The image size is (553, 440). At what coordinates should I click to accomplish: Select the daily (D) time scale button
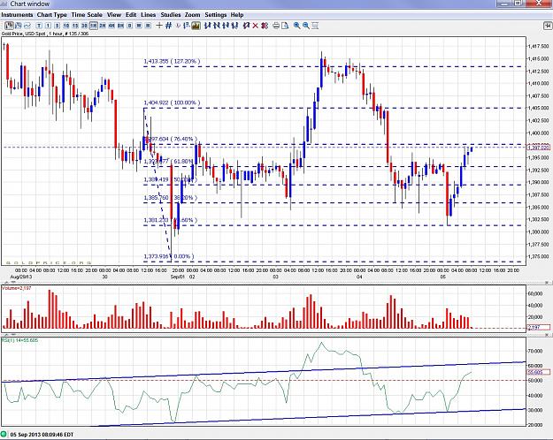(130, 26)
